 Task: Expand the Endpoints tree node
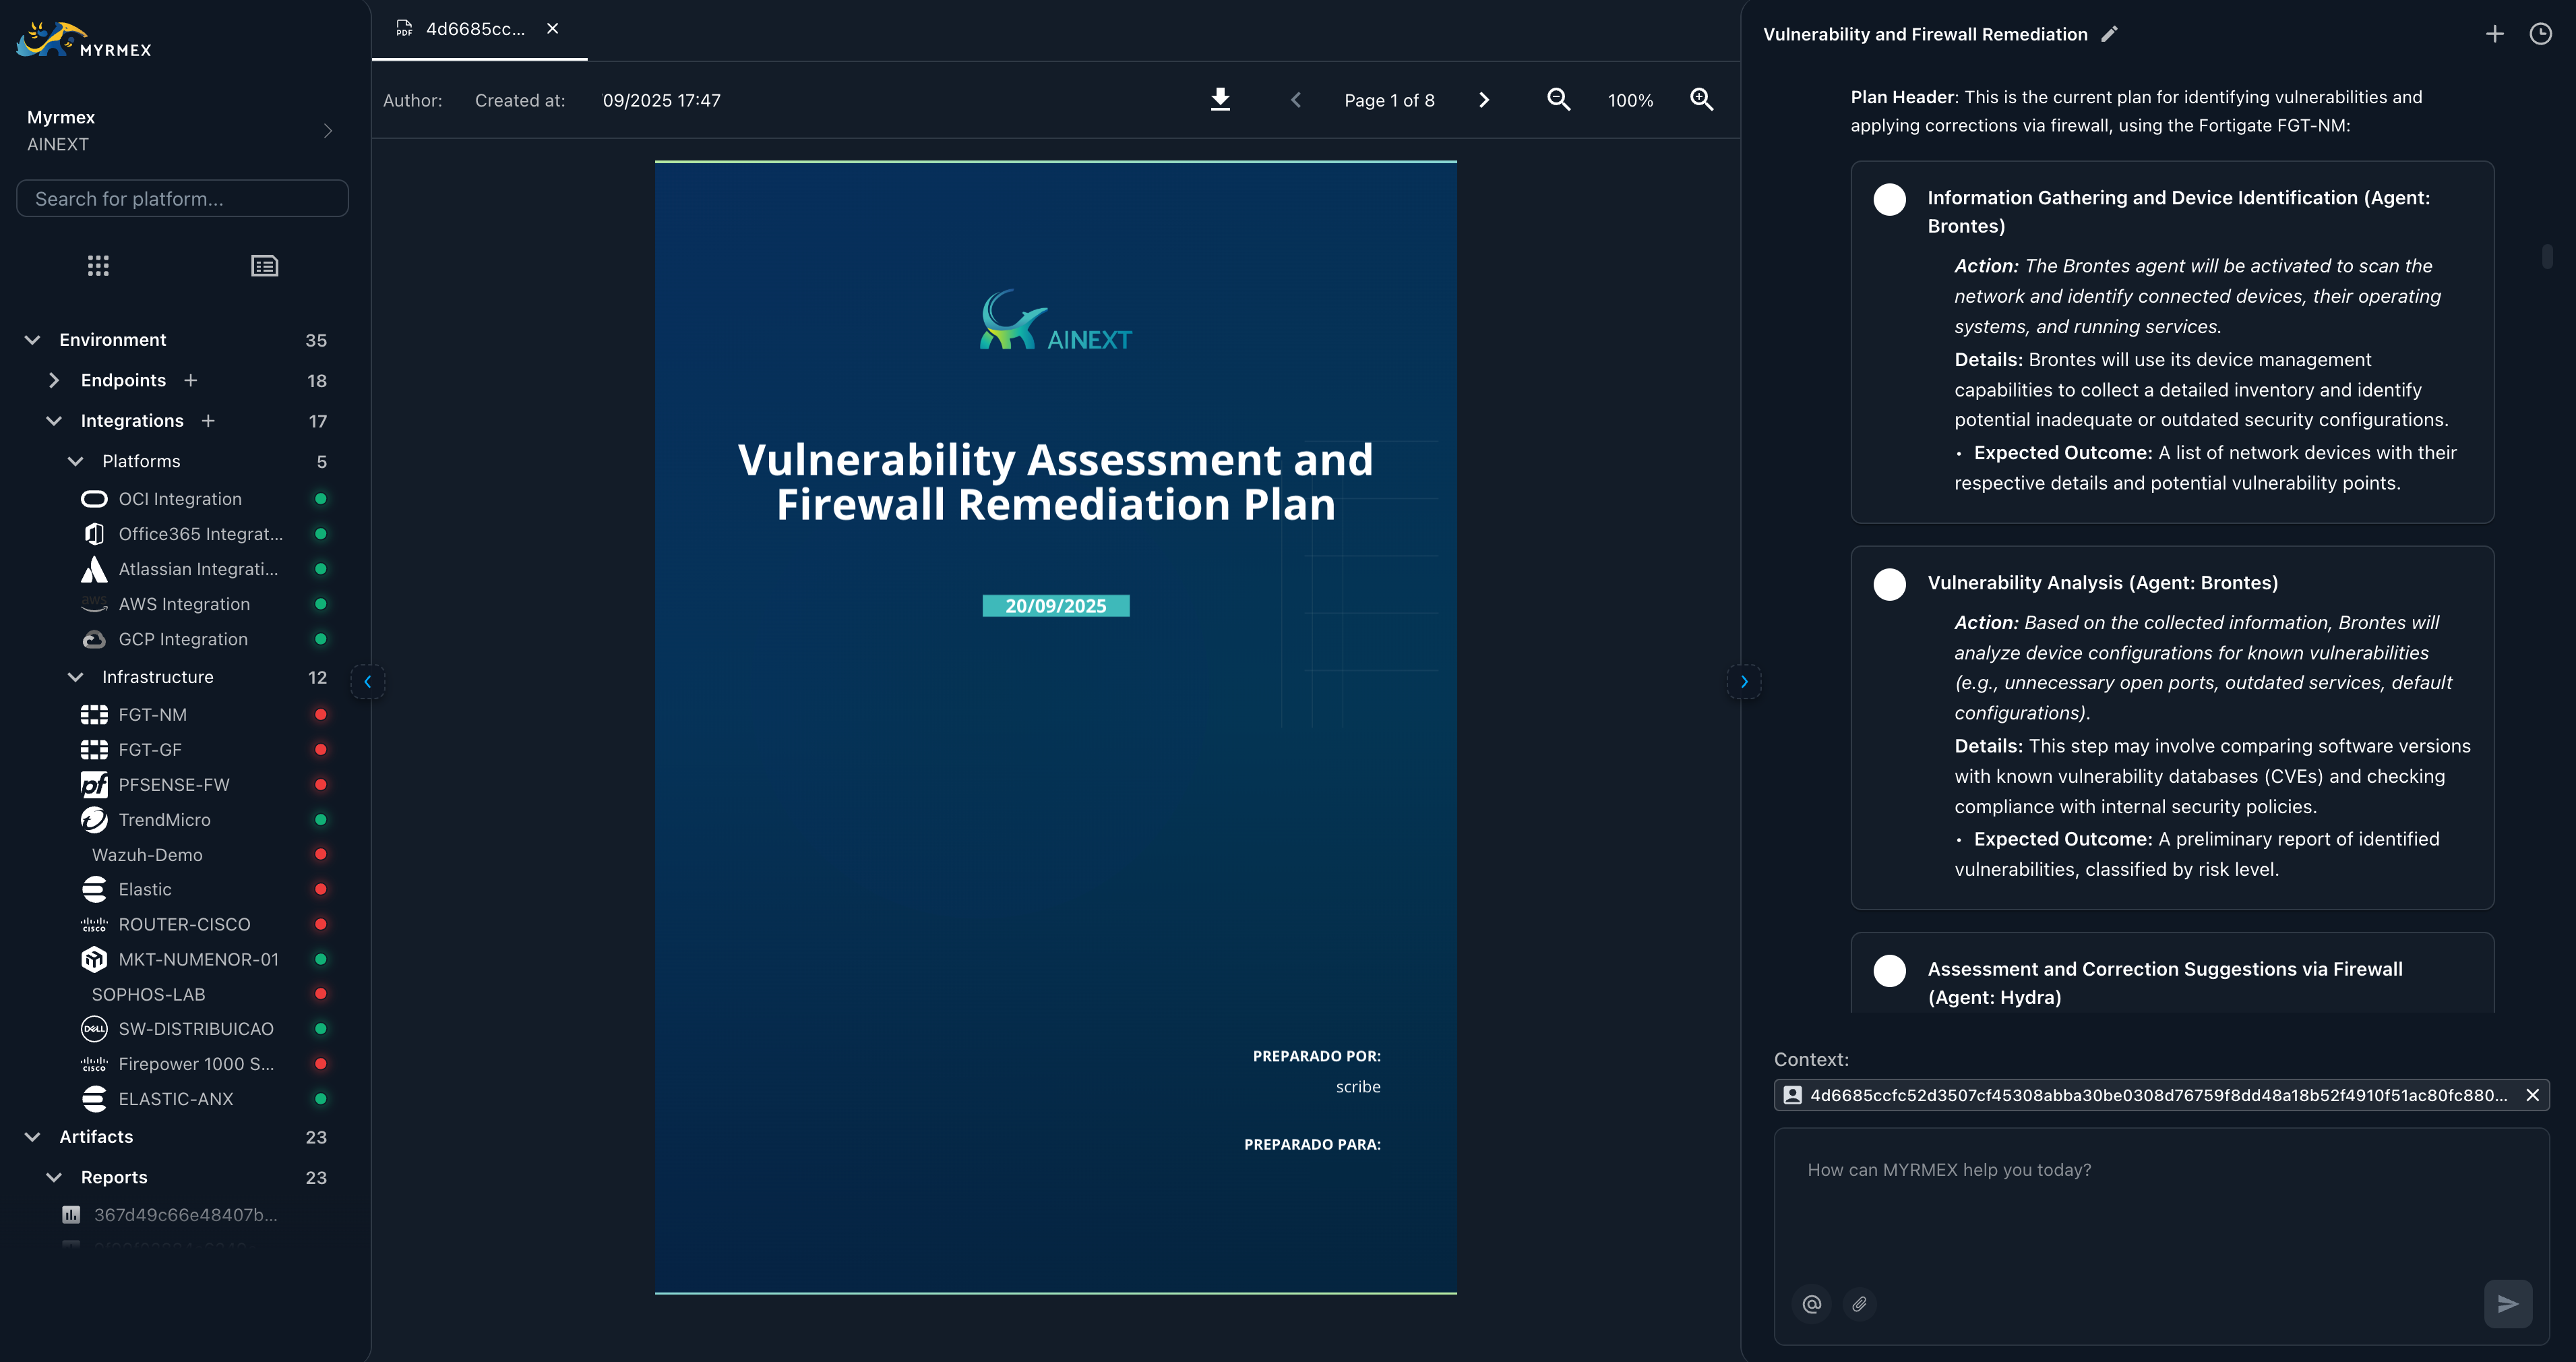[x=54, y=380]
